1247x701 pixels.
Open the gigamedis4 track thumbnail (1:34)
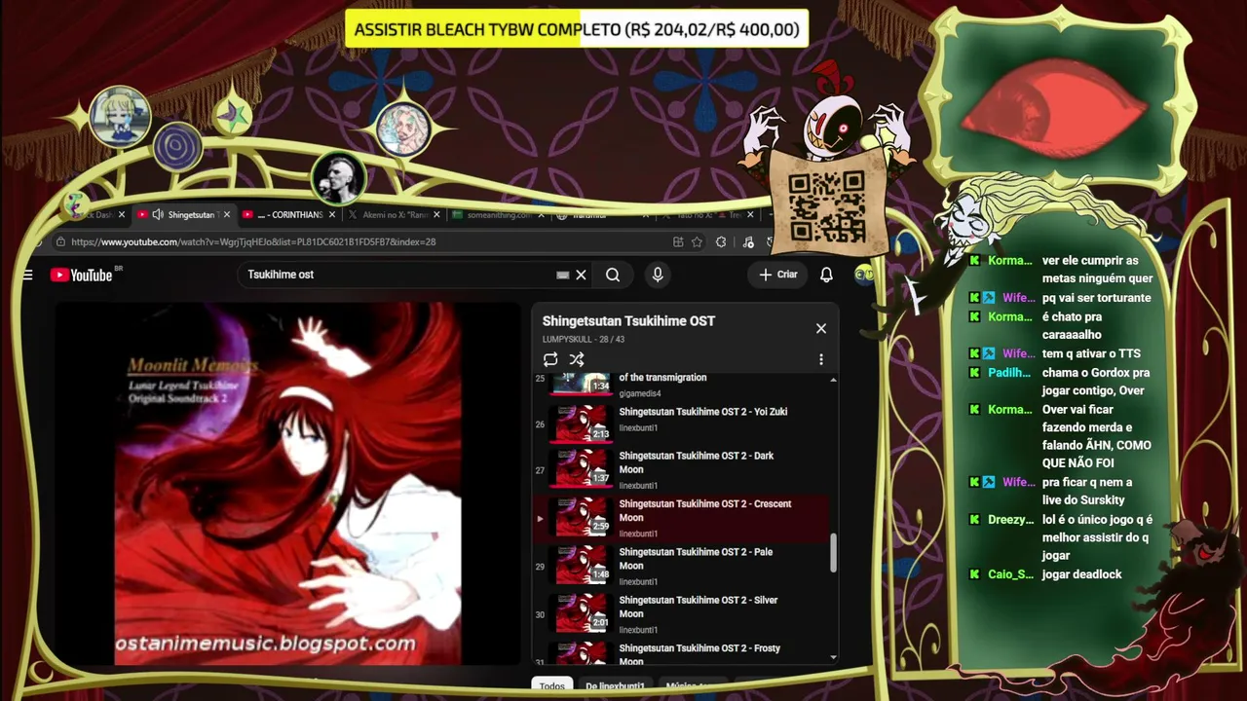582,383
